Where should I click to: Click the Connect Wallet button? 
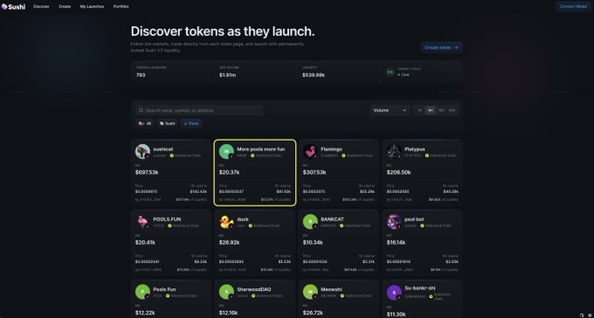(573, 6)
